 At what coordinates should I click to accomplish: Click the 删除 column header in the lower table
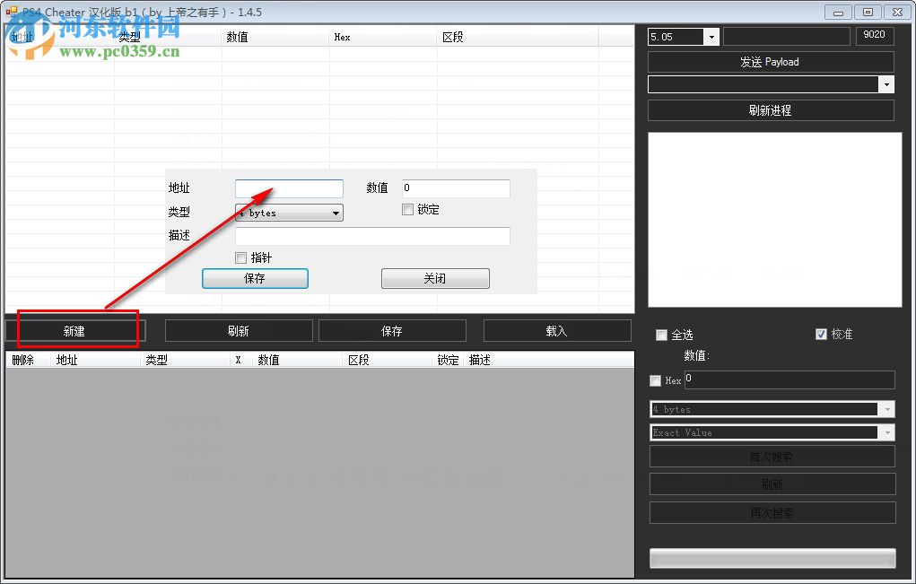tap(28, 360)
